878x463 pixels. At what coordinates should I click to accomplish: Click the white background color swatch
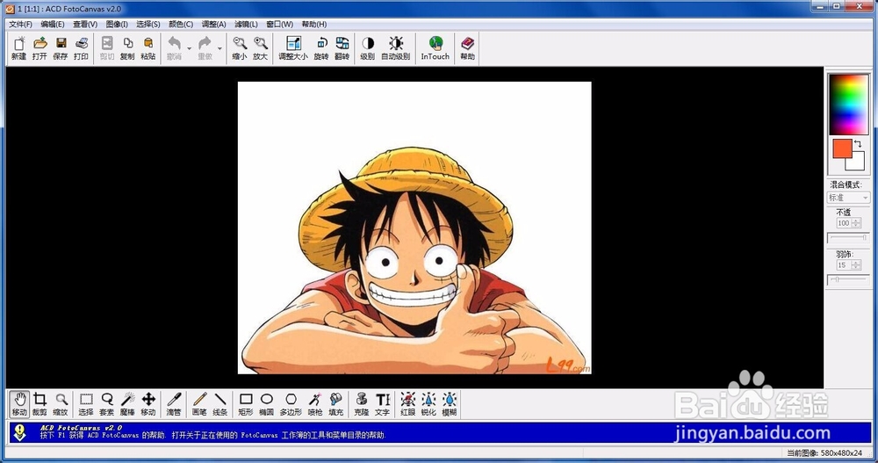(855, 162)
